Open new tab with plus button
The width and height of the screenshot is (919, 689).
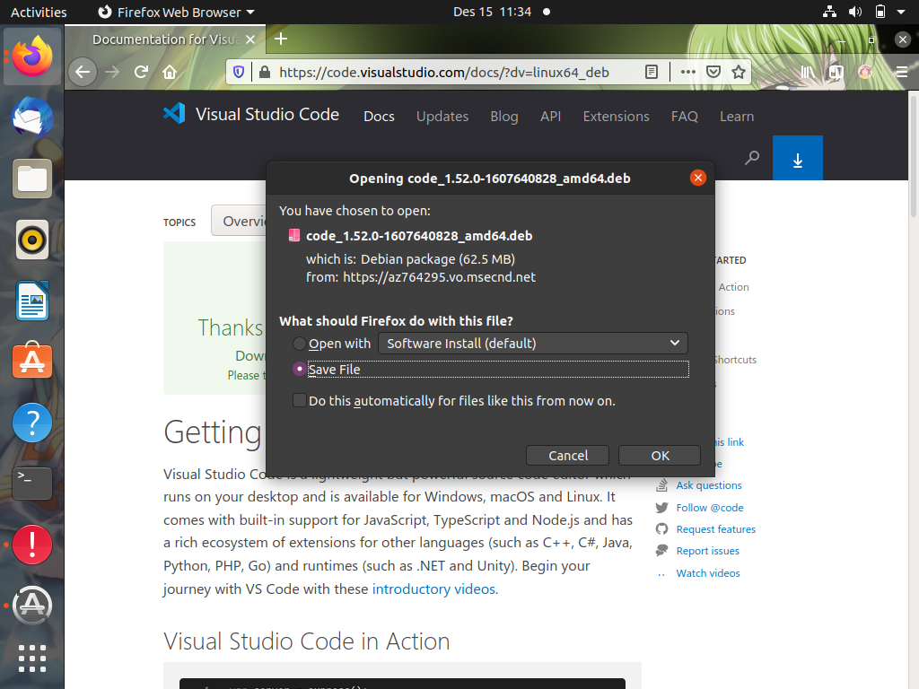tap(281, 39)
